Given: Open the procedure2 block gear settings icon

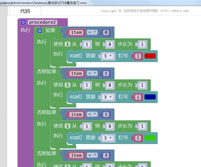Looking at the screenshot, I should click(x=23, y=22).
